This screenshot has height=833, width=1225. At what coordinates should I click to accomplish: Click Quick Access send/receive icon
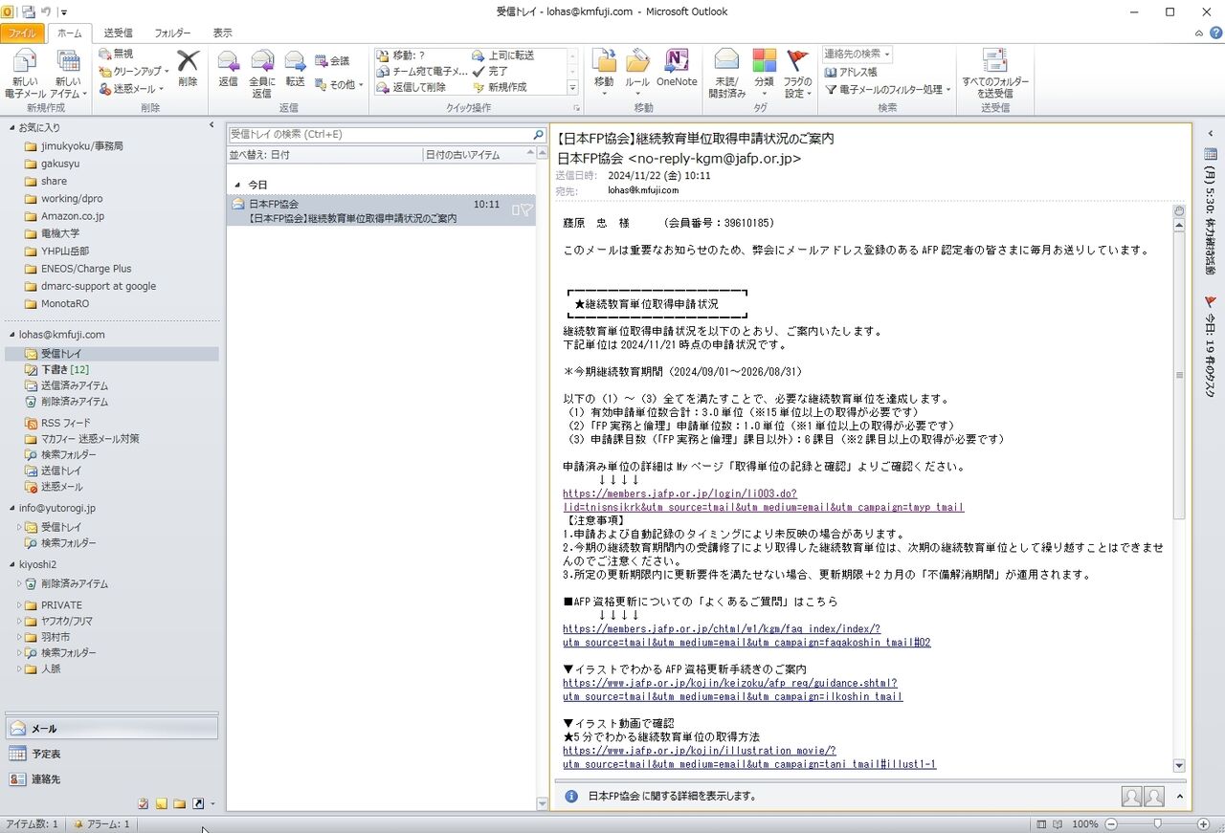tap(28, 11)
